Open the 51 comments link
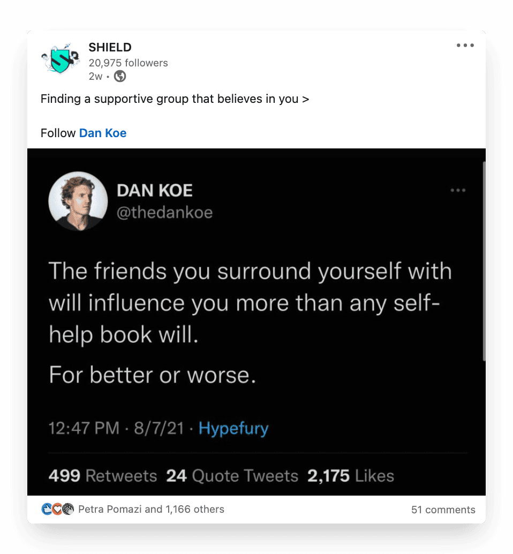513x554 pixels. coord(443,510)
